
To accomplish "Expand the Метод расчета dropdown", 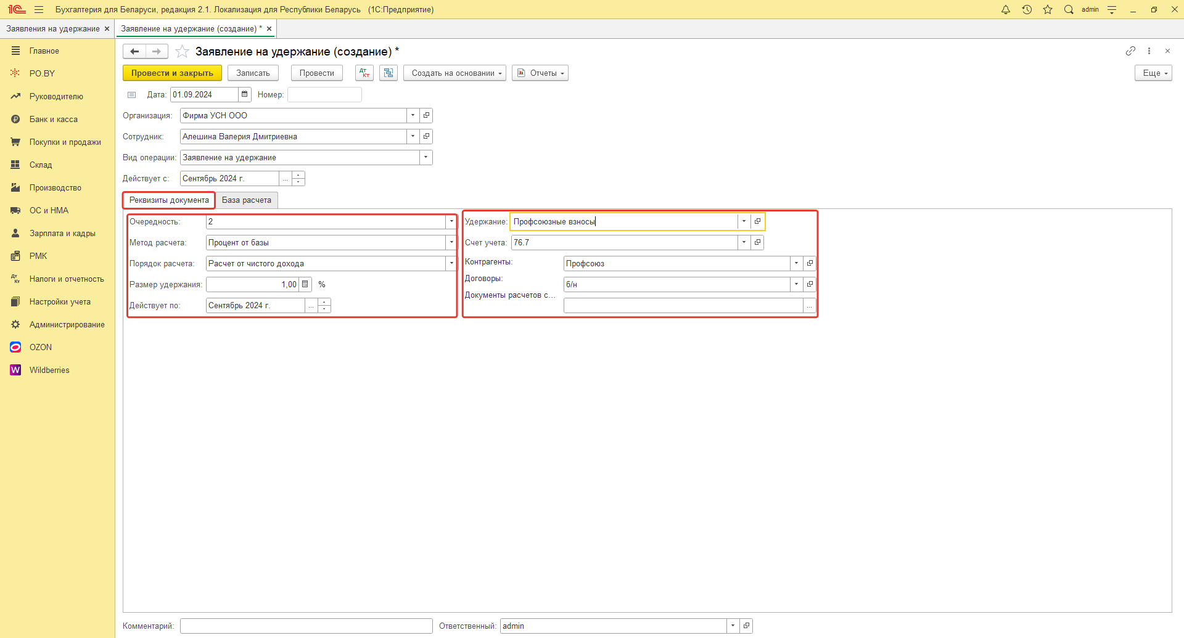I will pyautogui.click(x=451, y=242).
